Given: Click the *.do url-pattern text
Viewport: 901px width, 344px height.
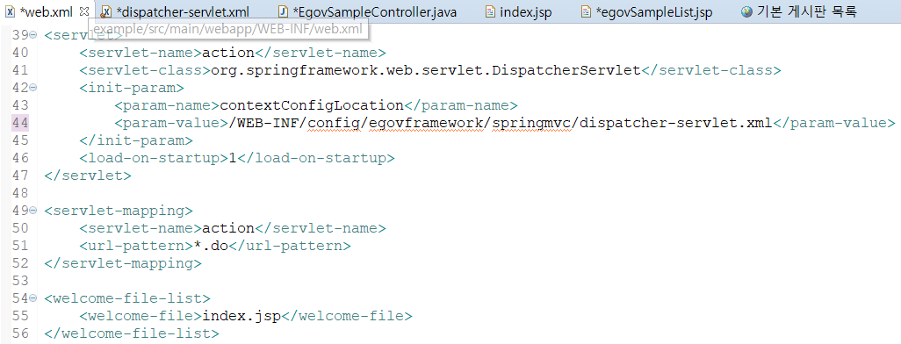Looking at the screenshot, I should tap(211, 246).
